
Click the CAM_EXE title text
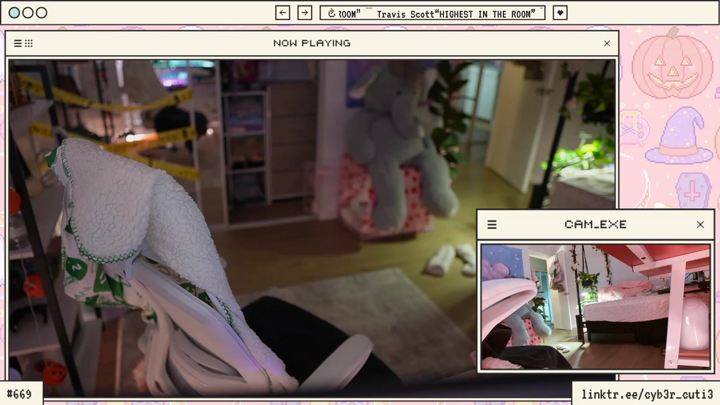click(595, 225)
